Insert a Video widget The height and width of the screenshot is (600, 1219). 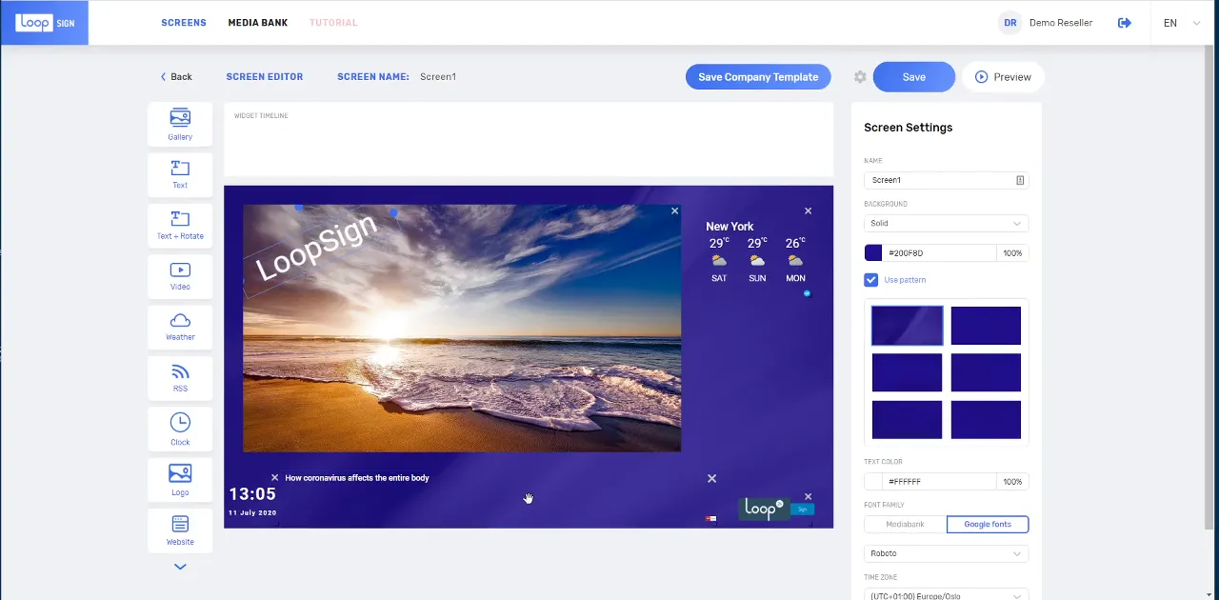click(x=180, y=276)
